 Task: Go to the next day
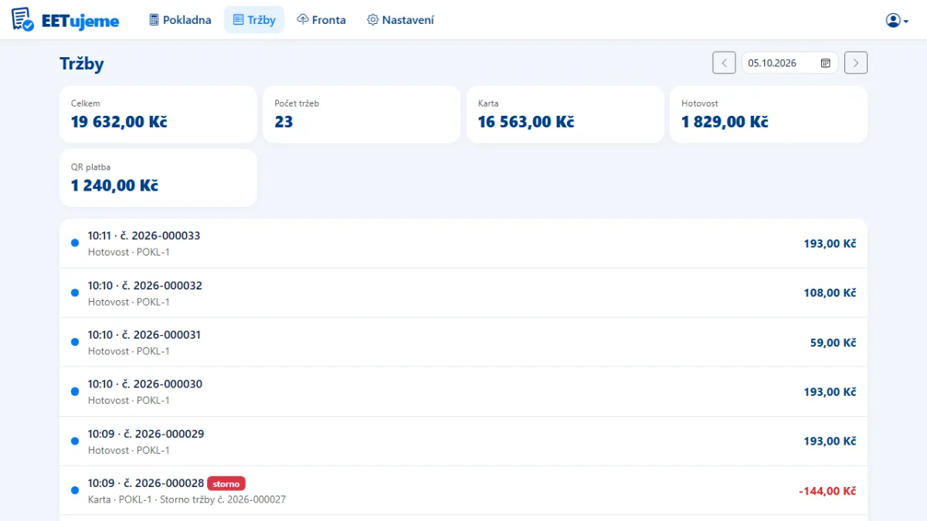(x=856, y=63)
